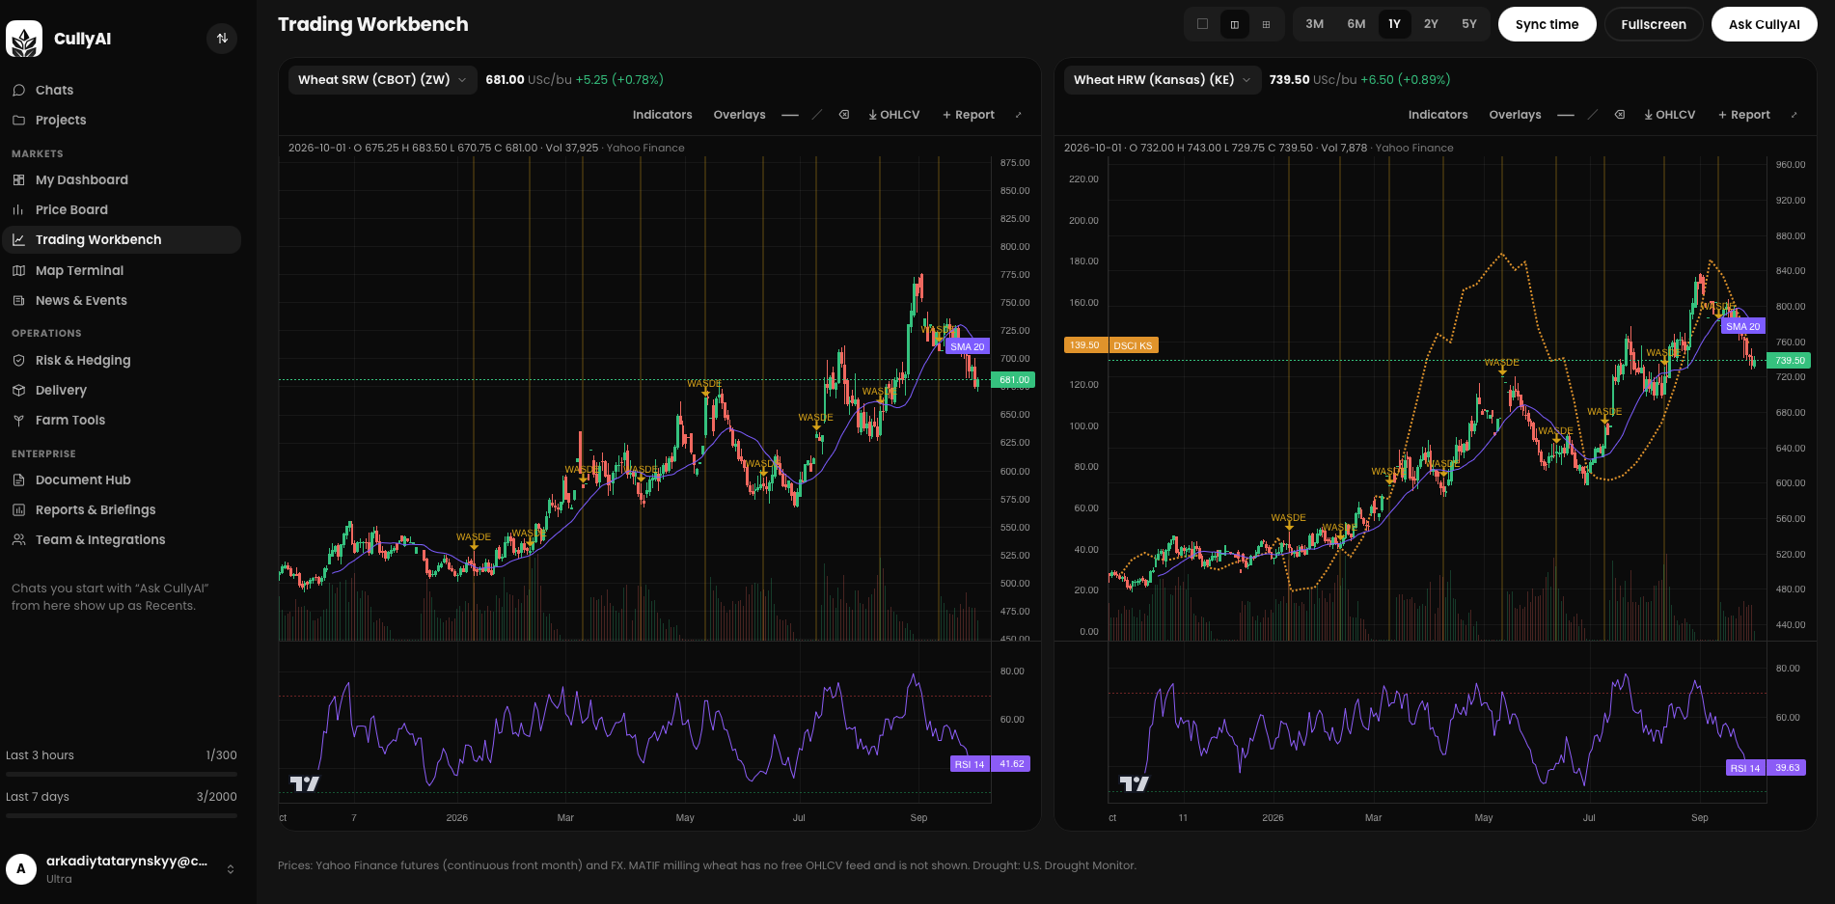
Task: Collapse sidebar using the arrows icon
Action: [222, 39]
